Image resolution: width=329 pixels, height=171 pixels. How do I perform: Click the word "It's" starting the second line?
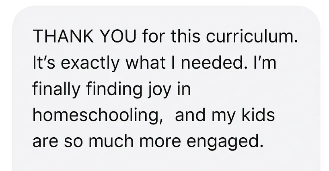pyautogui.click(x=44, y=62)
